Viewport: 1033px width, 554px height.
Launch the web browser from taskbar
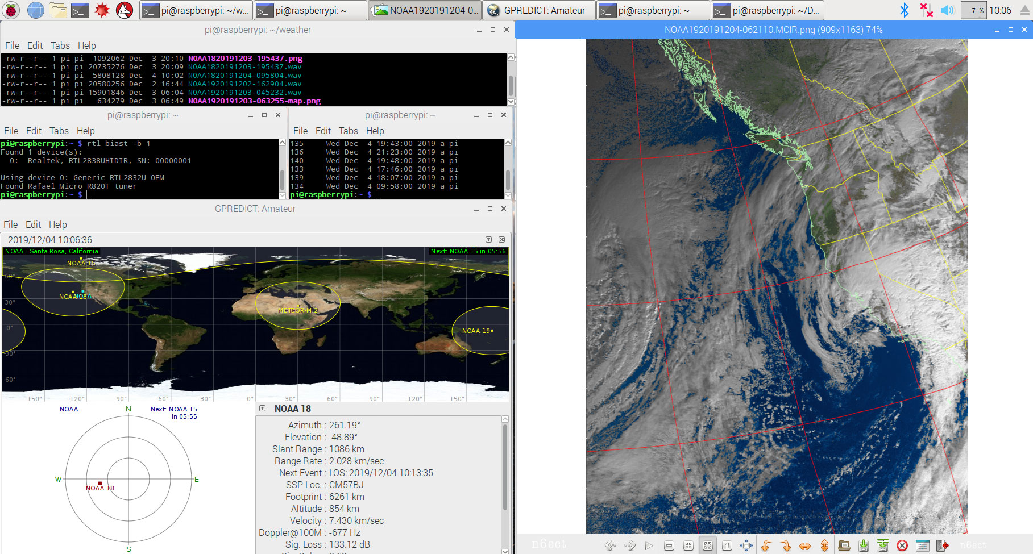[35, 10]
